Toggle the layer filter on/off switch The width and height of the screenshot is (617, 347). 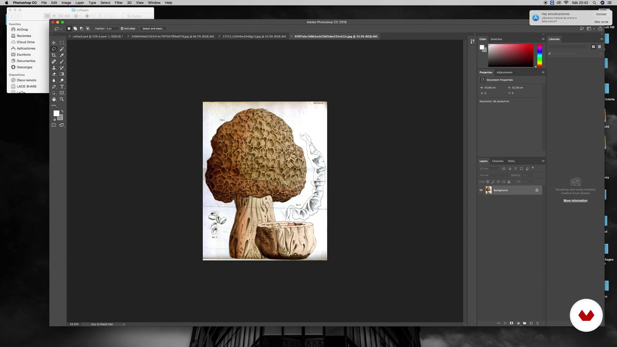(x=533, y=168)
